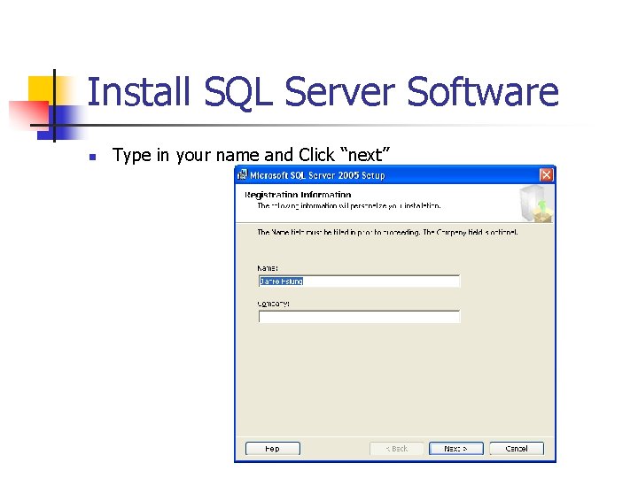Click the Next button in setup dialog
The height and width of the screenshot is (478, 638).
coord(456,448)
